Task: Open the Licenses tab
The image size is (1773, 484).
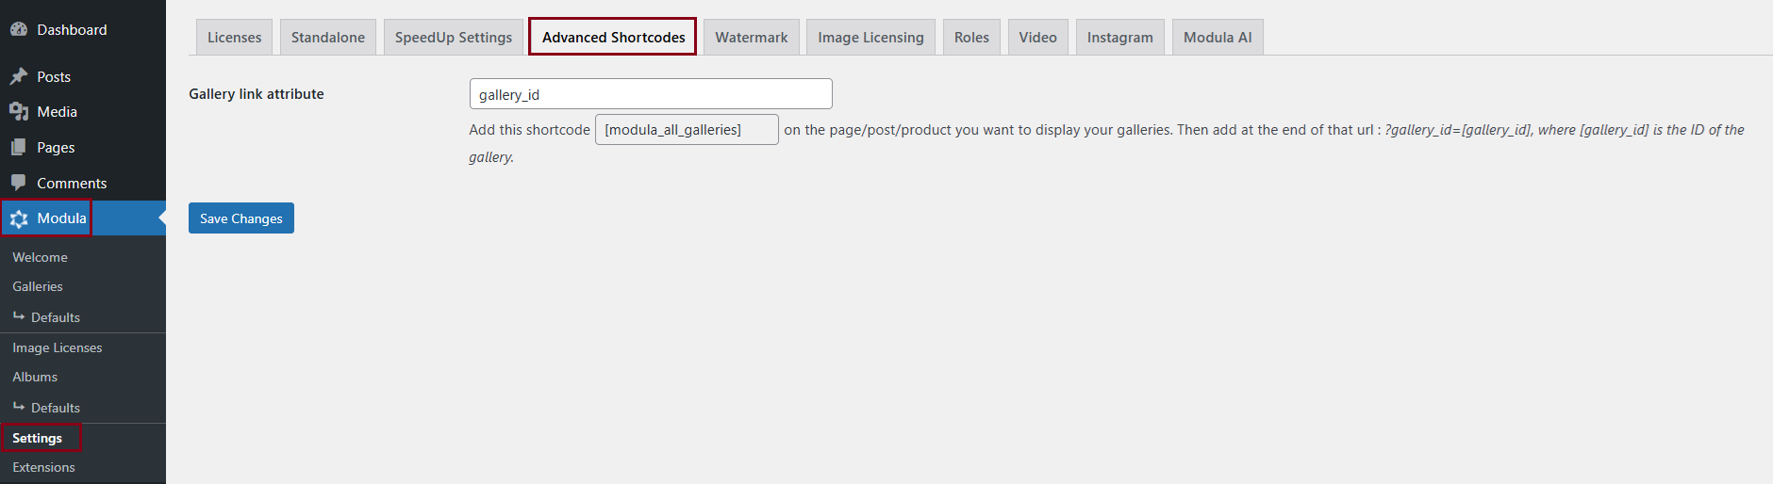Action: point(234,38)
